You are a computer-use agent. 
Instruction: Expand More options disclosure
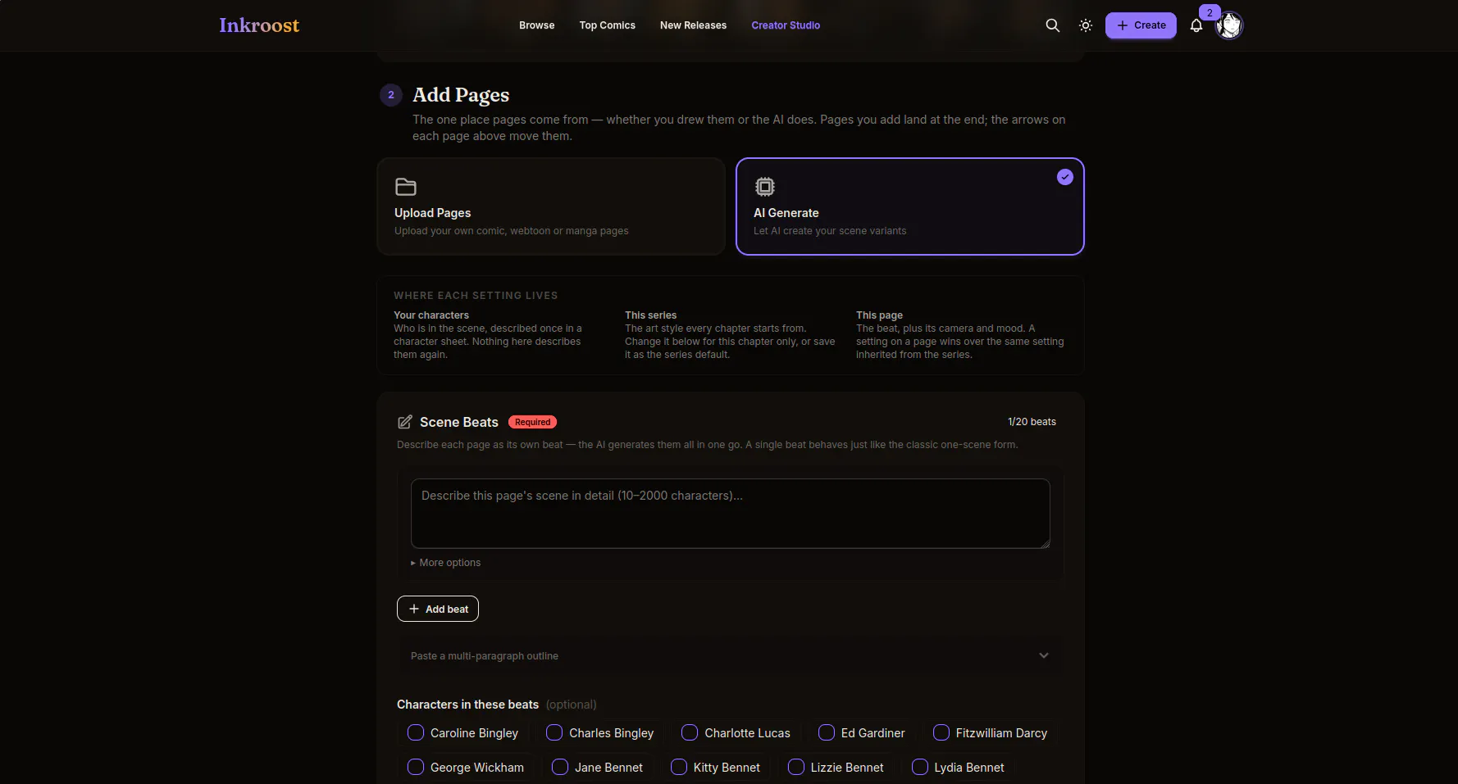coord(446,563)
